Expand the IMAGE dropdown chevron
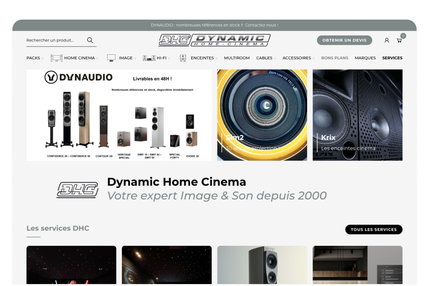 [135, 58]
